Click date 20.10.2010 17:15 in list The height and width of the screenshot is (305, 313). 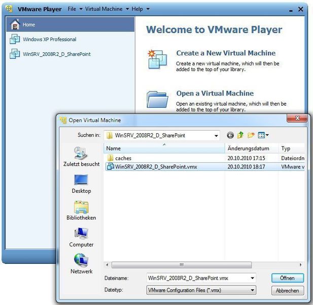(246, 158)
